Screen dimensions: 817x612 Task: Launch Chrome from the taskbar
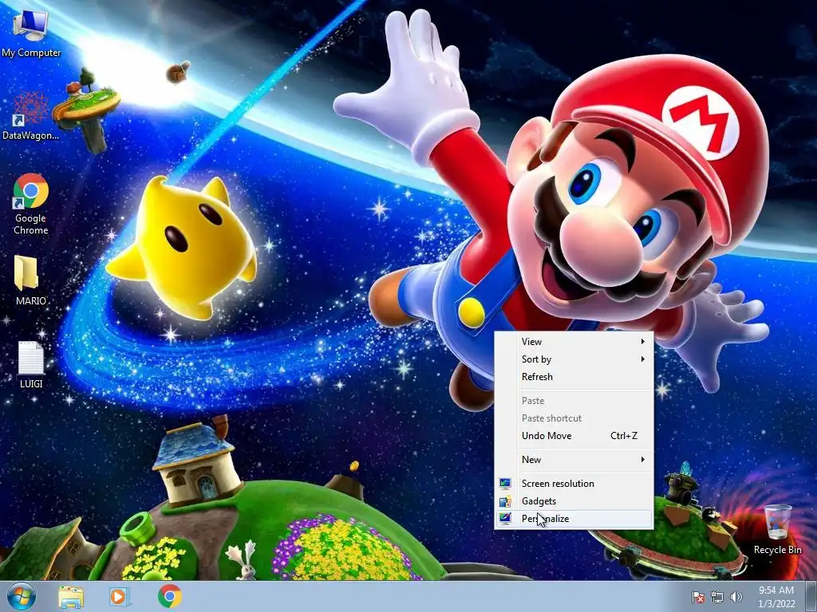coord(169,596)
